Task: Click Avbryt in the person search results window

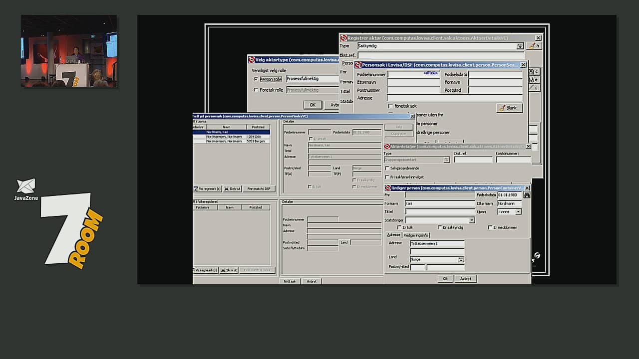Action: pos(312,281)
